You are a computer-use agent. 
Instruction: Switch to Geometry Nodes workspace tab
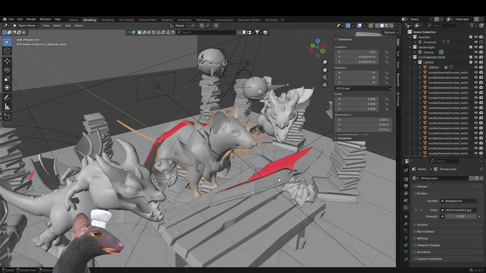click(x=249, y=20)
